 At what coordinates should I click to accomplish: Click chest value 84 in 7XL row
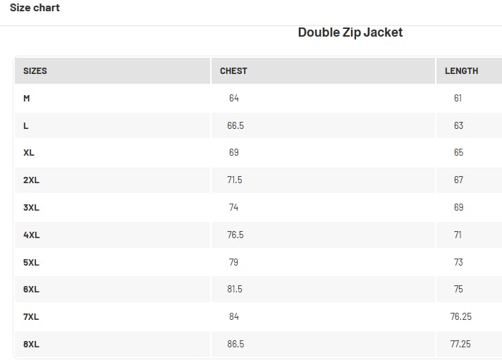click(233, 317)
